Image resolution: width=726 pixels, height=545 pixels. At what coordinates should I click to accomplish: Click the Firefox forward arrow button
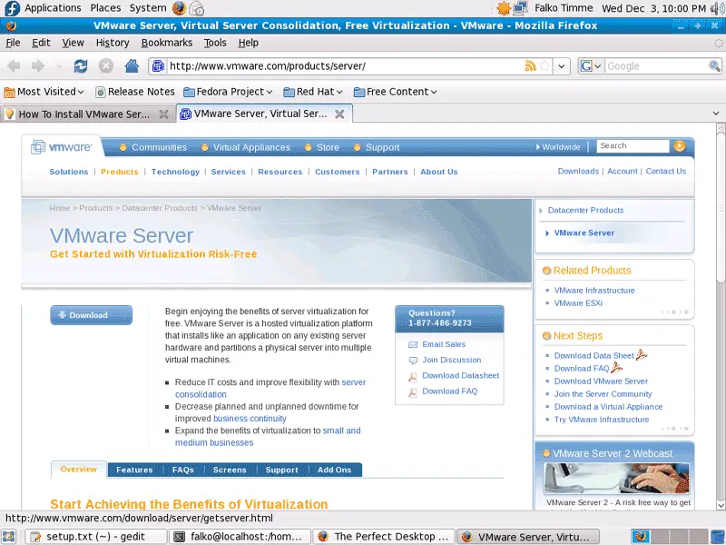click(38, 66)
